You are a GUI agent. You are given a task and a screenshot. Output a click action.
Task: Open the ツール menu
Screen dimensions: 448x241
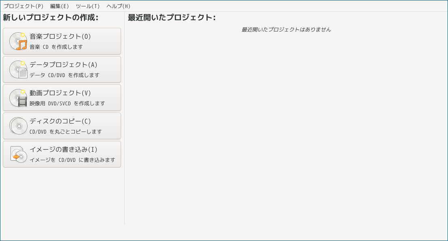[88, 6]
